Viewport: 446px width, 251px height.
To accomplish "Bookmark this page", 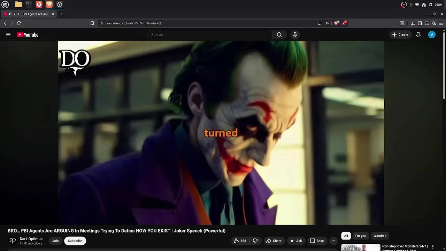I will point(92,23).
